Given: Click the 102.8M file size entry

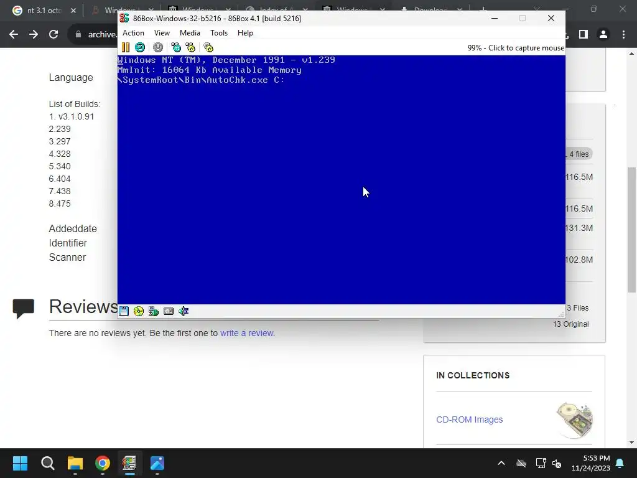Looking at the screenshot, I should click(579, 260).
